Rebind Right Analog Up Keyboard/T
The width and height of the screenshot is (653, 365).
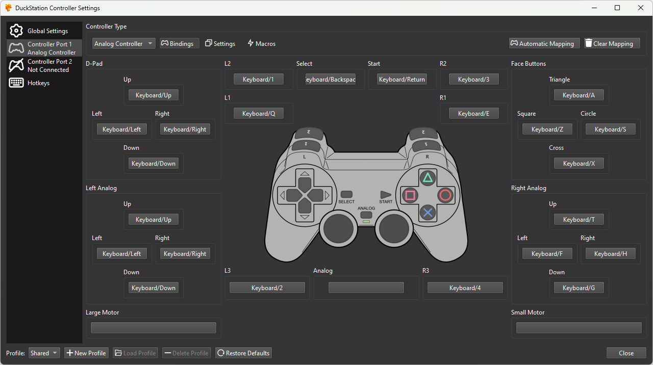[x=579, y=220]
